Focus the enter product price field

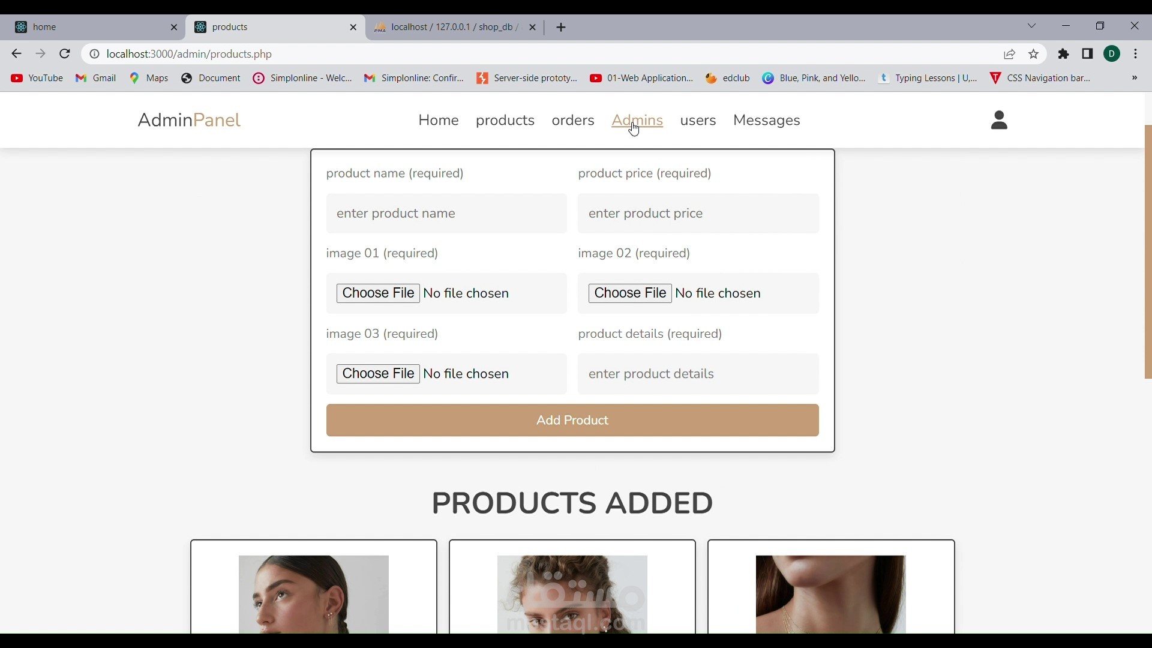coord(698,214)
